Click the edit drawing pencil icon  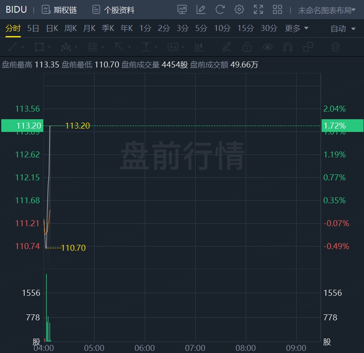201,9
